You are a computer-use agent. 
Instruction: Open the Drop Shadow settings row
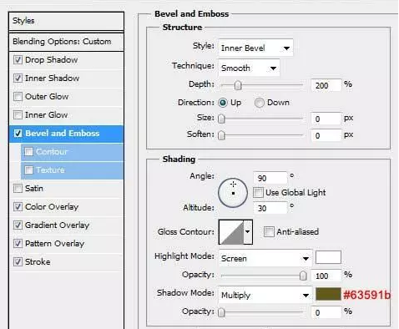tap(66, 60)
